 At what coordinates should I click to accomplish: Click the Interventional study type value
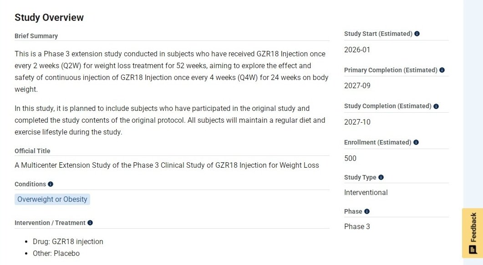coord(366,192)
